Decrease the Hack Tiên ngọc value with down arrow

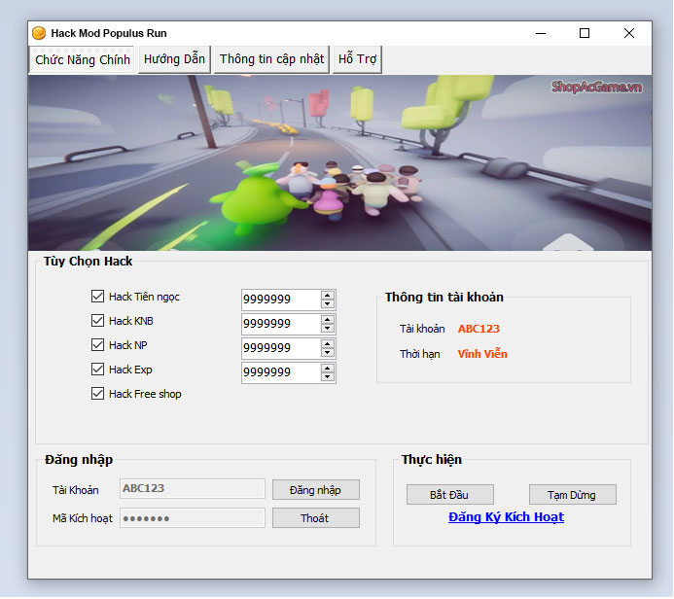click(x=328, y=303)
